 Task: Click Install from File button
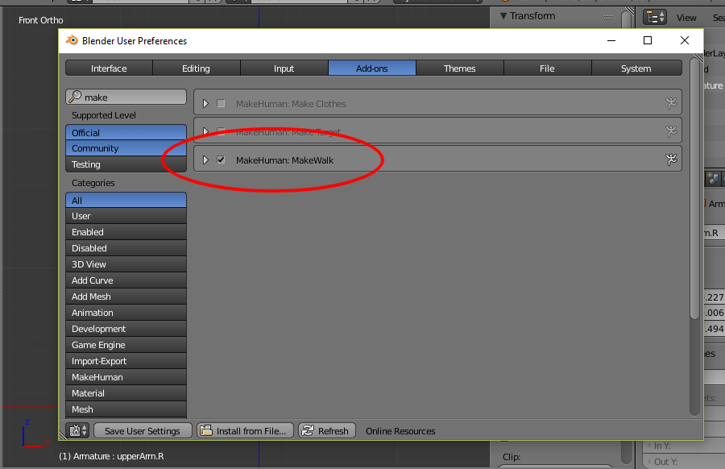pyautogui.click(x=245, y=430)
